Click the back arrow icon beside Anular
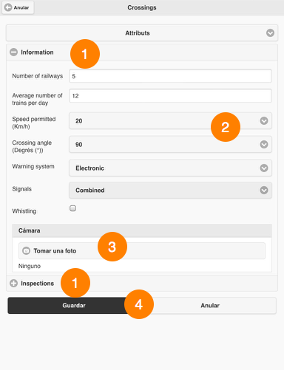This screenshot has height=370, width=284. [x=8, y=7]
